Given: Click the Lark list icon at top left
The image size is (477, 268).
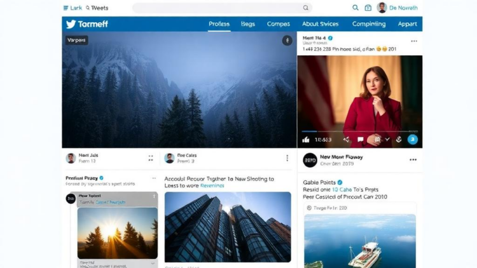Looking at the screenshot, I should (66, 8).
